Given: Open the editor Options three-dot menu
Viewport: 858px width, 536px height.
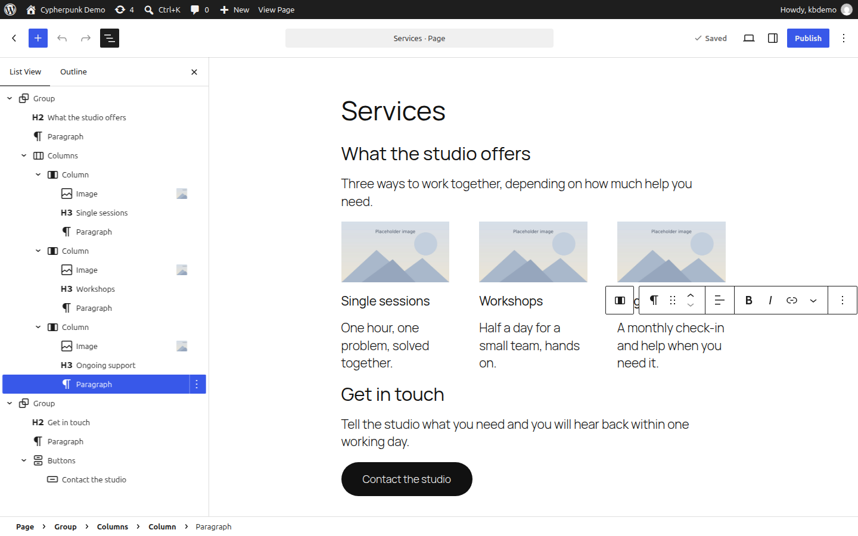Looking at the screenshot, I should click(844, 38).
